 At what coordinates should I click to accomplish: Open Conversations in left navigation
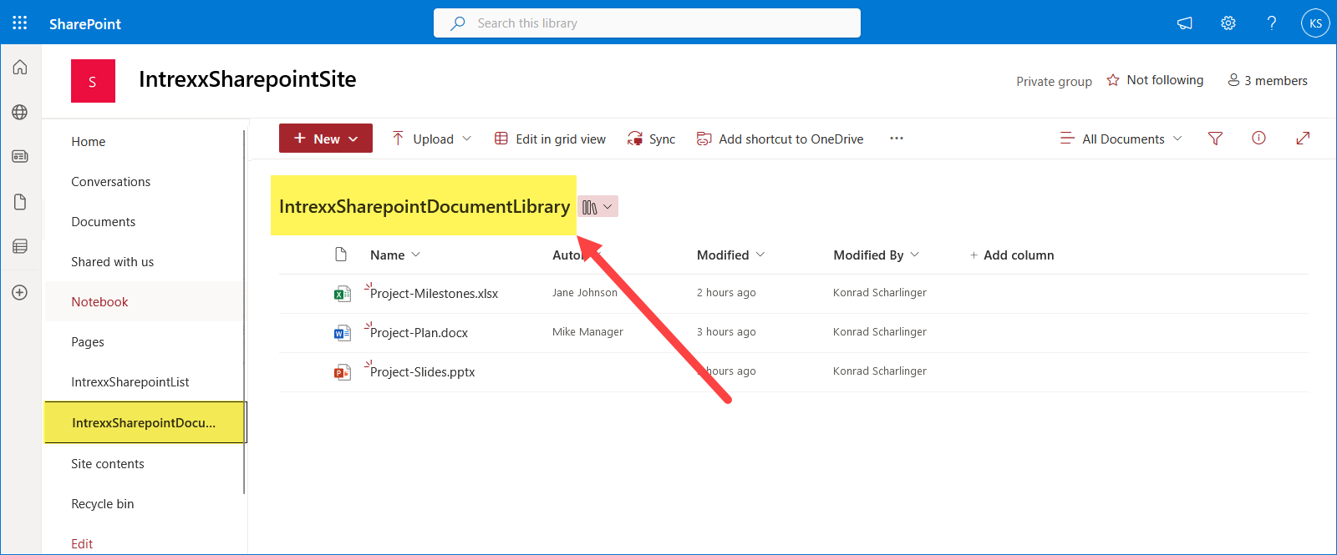click(x=111, y=182)
